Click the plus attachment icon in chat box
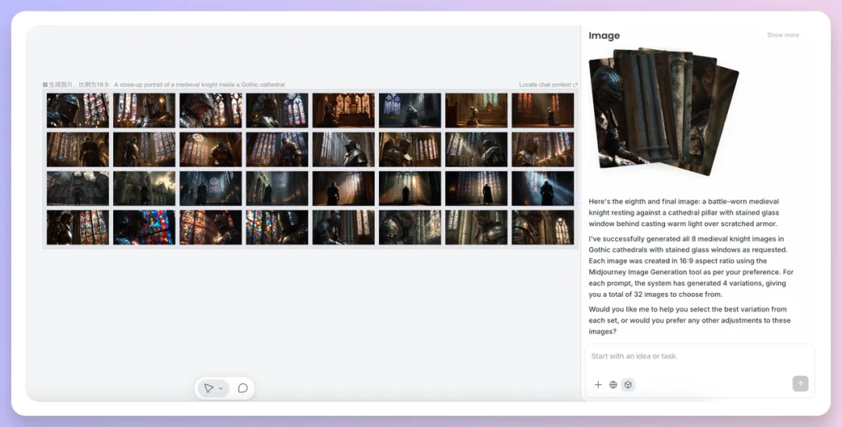The image size is (842, 427). (598, 384)
